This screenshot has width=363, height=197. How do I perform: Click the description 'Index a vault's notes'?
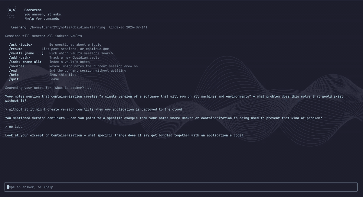[x=70, y=62]
